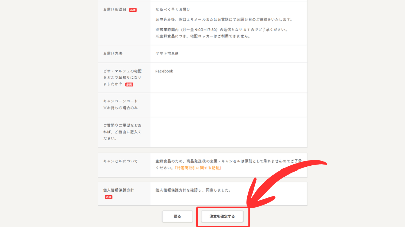Select the 個人情報保護方針 row label
Screen dimensions: 405x227
(x=118, y=190)
